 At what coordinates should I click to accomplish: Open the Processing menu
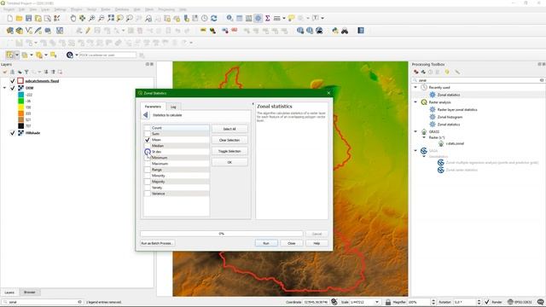[x=166, y=9]
